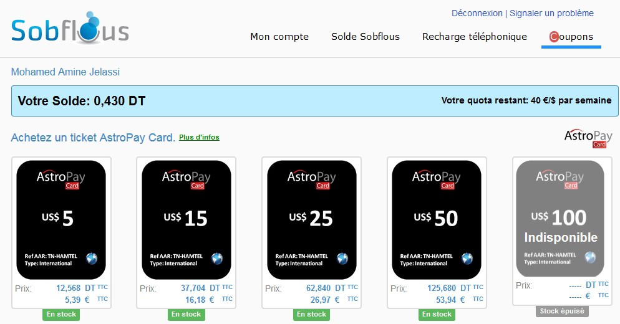Click the Déconnexion link
Image resolution: width=620 pixels, height=324 pixels.
pyautogui.click(x=477, y=13)
